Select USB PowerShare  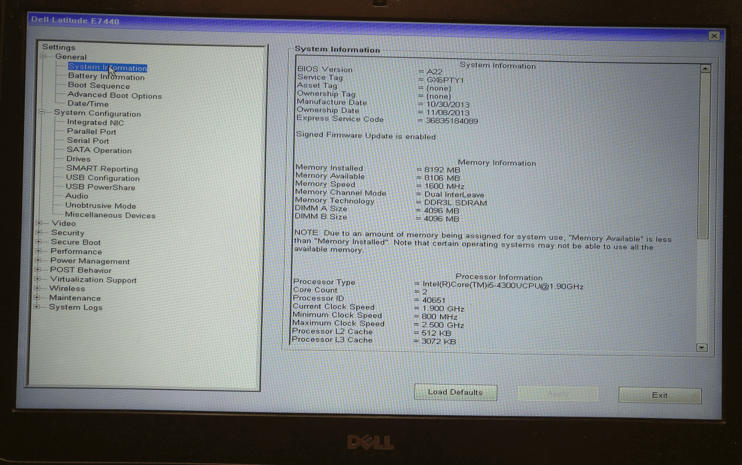point(100,187)
